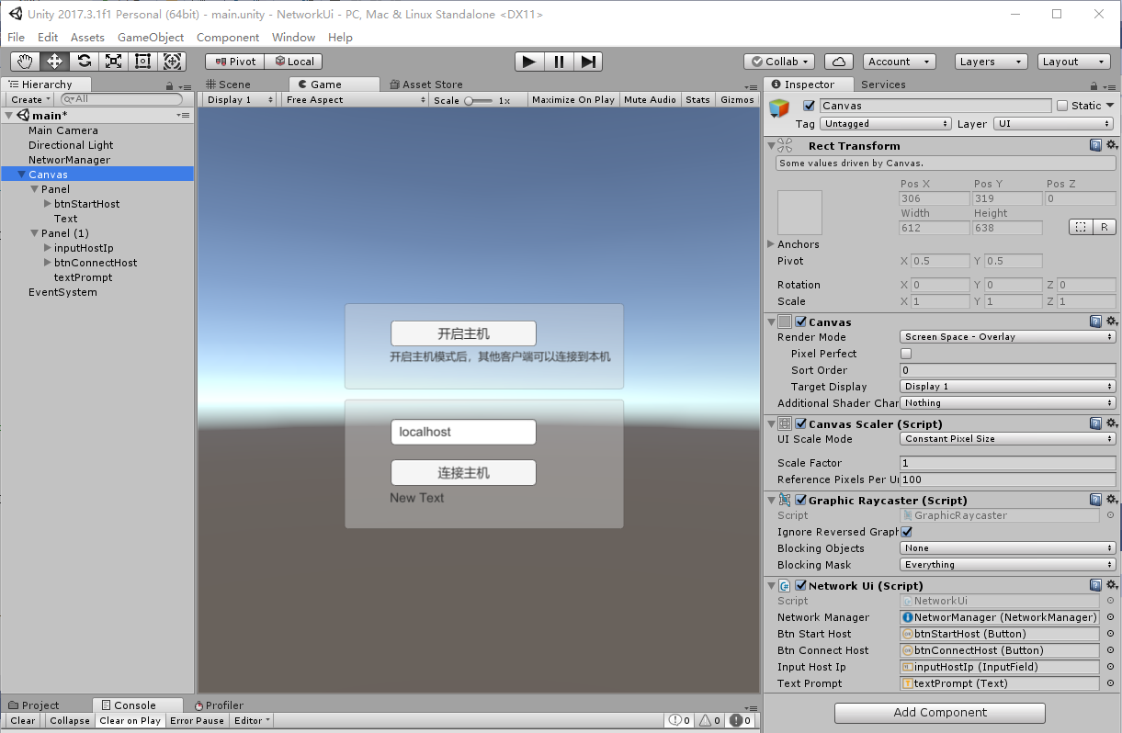Open Blocking Mask dropdown

point(1007,565)
